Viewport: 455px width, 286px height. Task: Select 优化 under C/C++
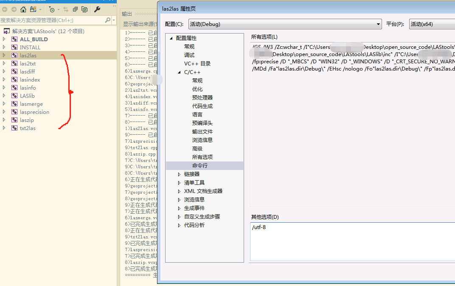197,89
